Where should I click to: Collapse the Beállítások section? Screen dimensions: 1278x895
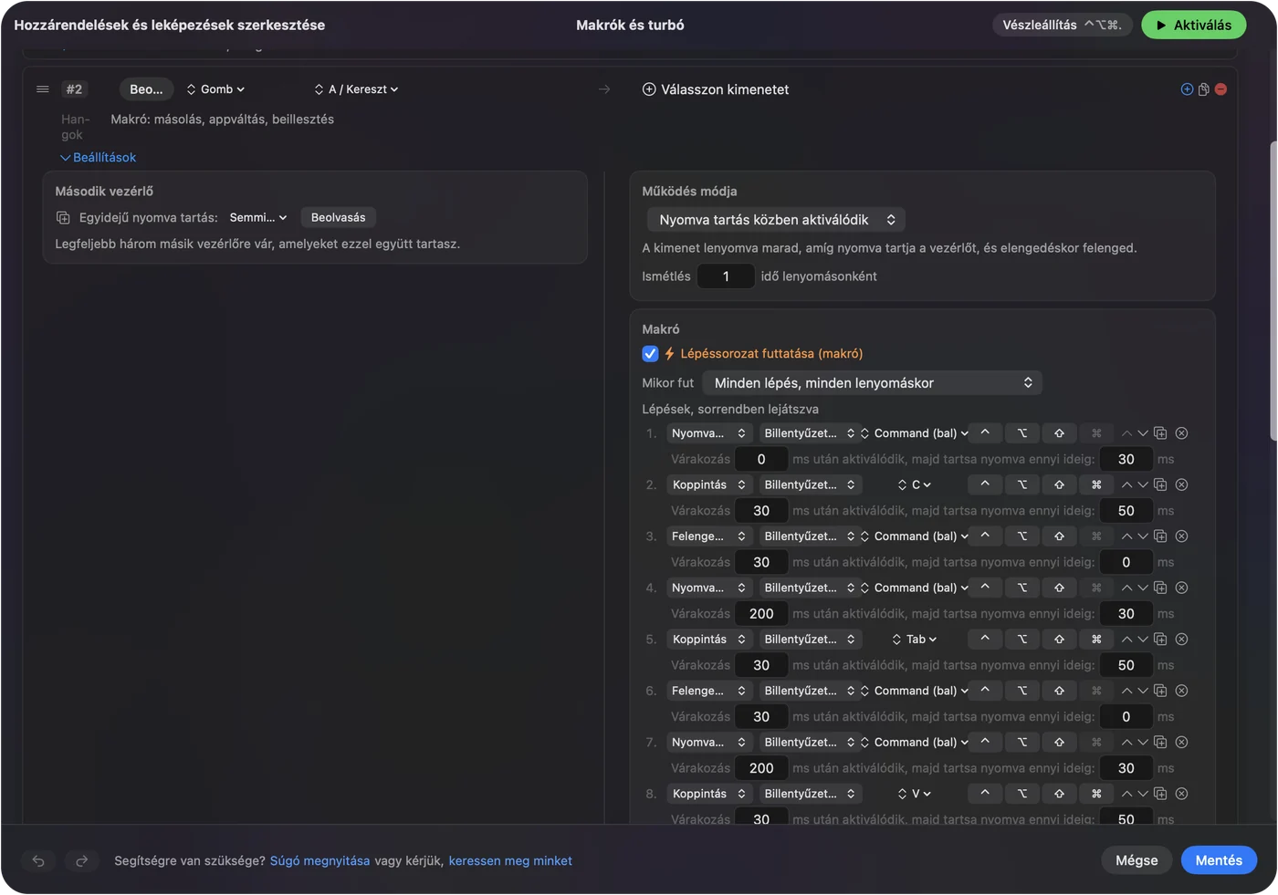99,158
